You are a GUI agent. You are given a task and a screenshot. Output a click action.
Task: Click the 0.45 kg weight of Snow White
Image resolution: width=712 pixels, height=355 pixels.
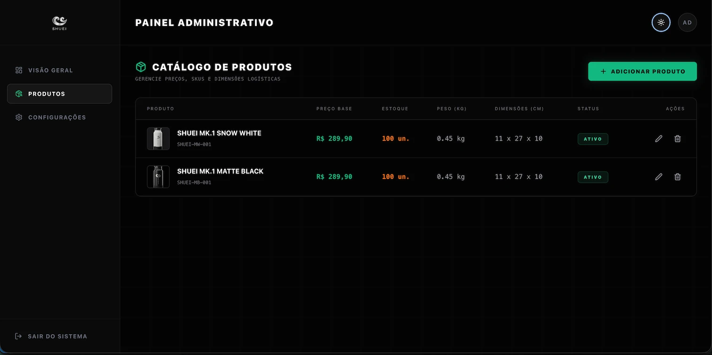[x=451, y=138]
